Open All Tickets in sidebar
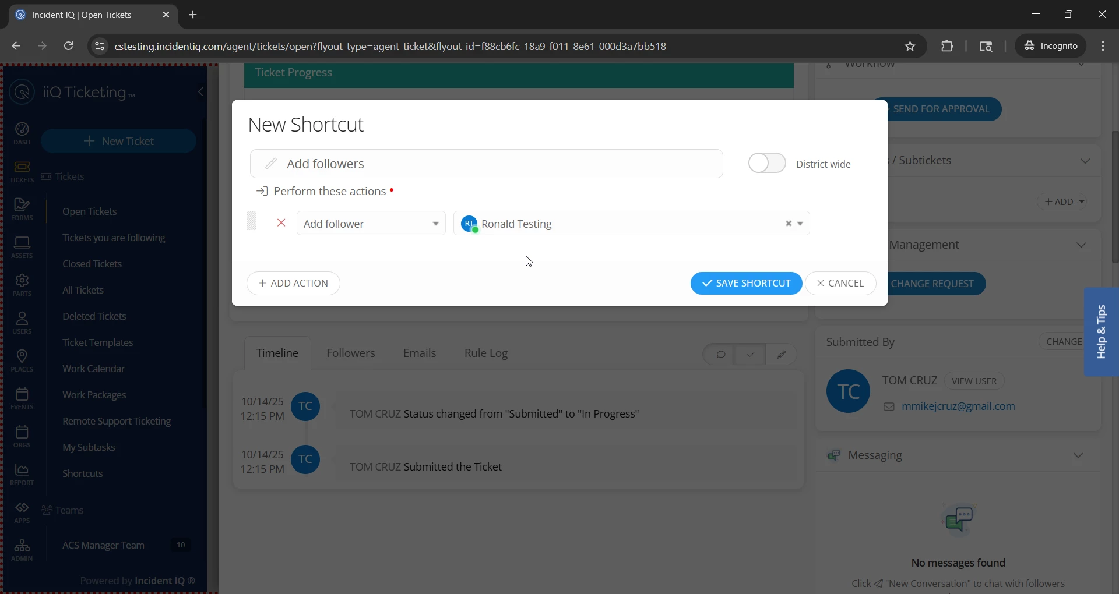The image size is (1119, 594). click(83, 290)
